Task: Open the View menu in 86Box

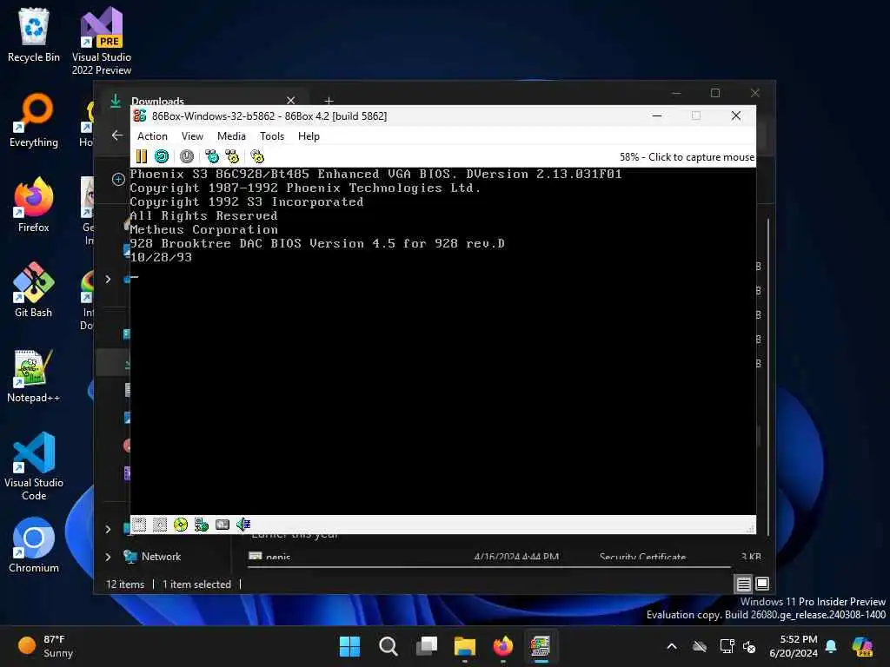Action: (x=192, y=136)
